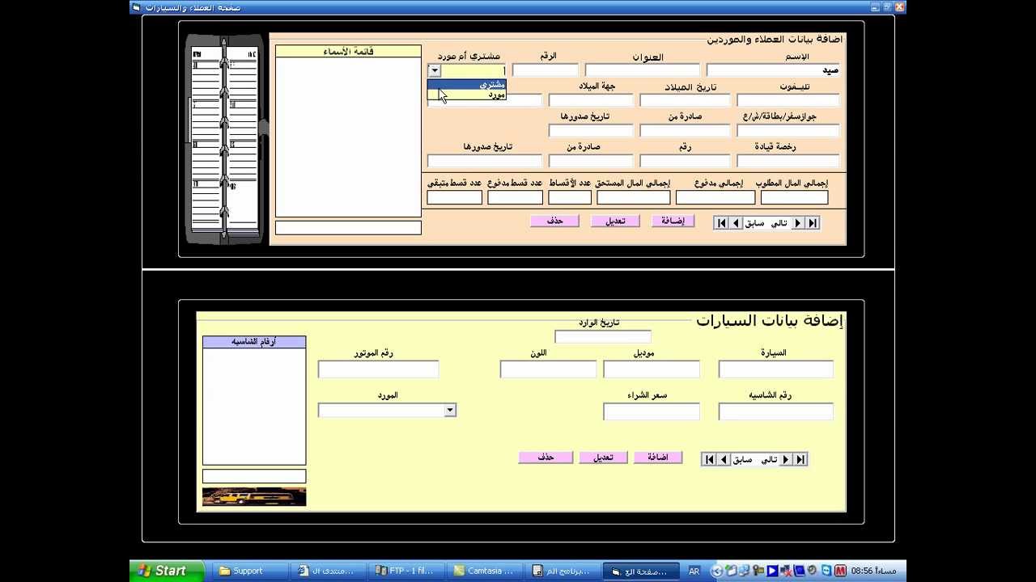Click the red M tray icon
Viewport: 1036px width, 582px height.
tap(841, 571)
